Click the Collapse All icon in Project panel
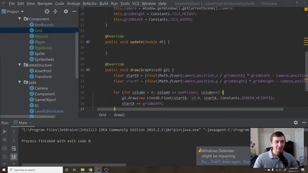Image resolution: width=308 pixels, height=173 pixels. coord(55,12)
